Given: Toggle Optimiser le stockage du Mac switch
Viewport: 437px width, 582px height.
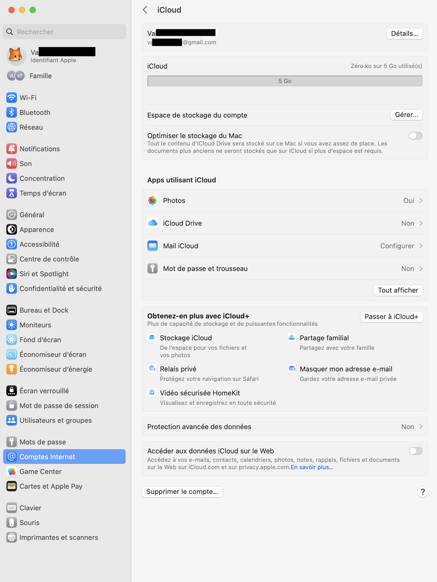Looking at the screenshot, I should point(416,136).
